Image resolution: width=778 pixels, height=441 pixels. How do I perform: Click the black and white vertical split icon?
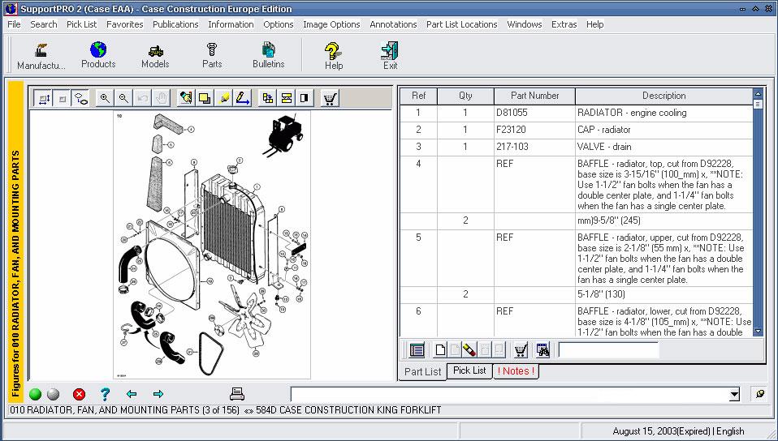pos(305,99)
